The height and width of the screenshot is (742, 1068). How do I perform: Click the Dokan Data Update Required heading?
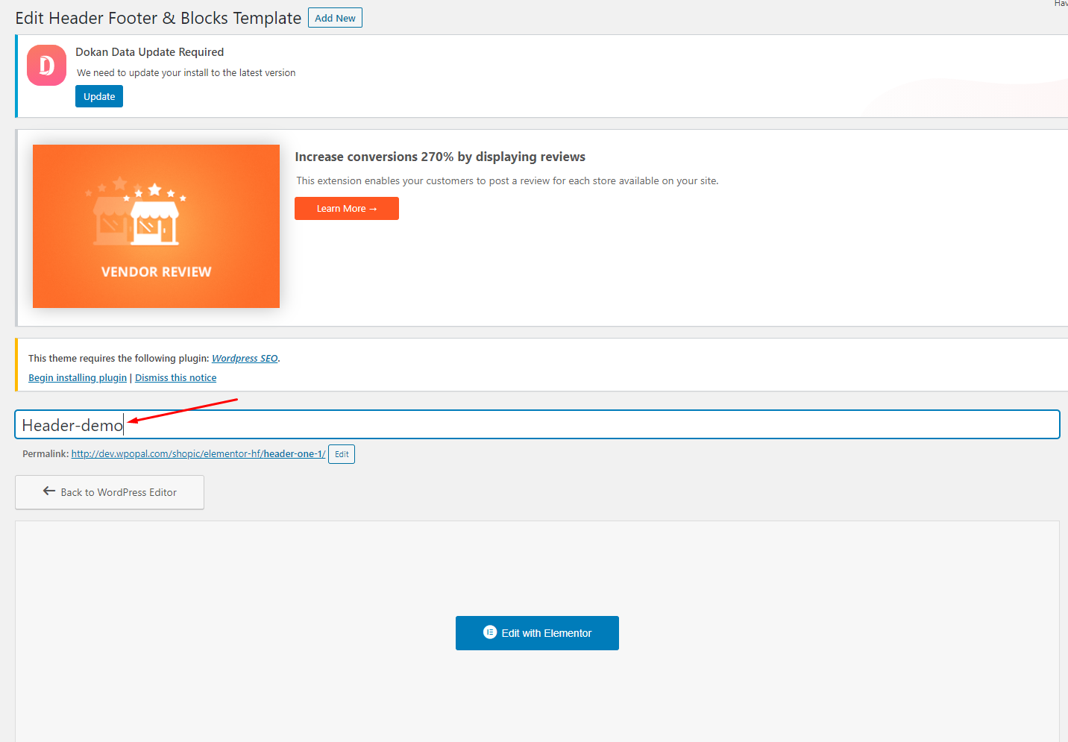click(149, 52)
